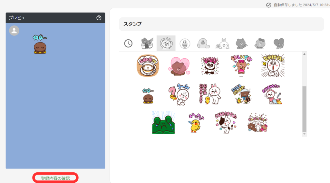The width and height of the screenshot is (330, 183).
Task: Open the recently used stickers clock tab
Action: pos(128,43)
